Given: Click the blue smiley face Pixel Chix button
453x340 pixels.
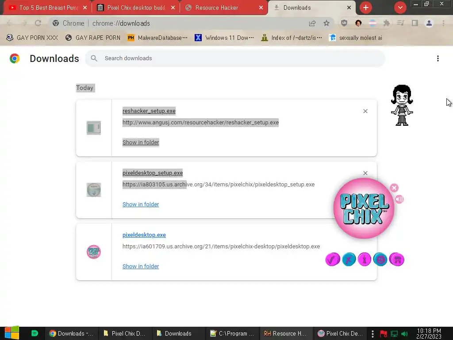Looking at the screenshot, I should point(380,259).
